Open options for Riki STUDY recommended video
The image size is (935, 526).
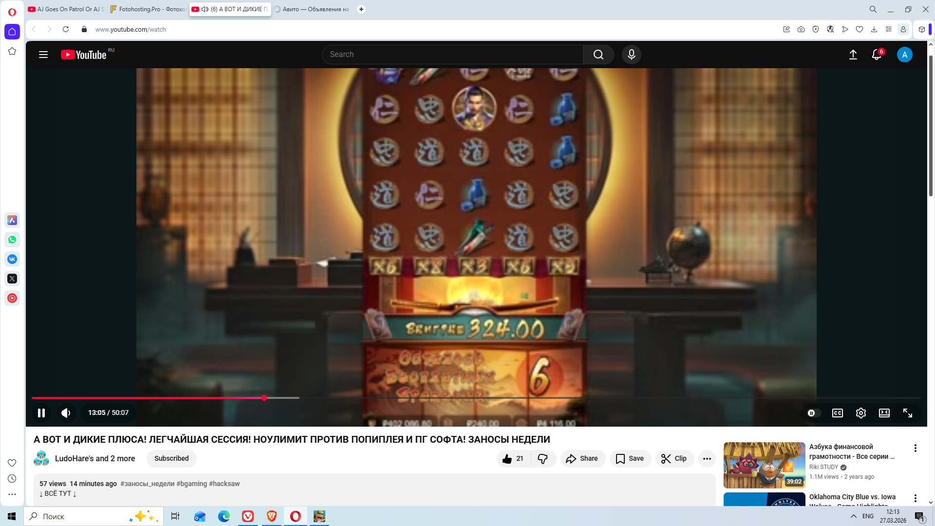click(x=915, y=448)
